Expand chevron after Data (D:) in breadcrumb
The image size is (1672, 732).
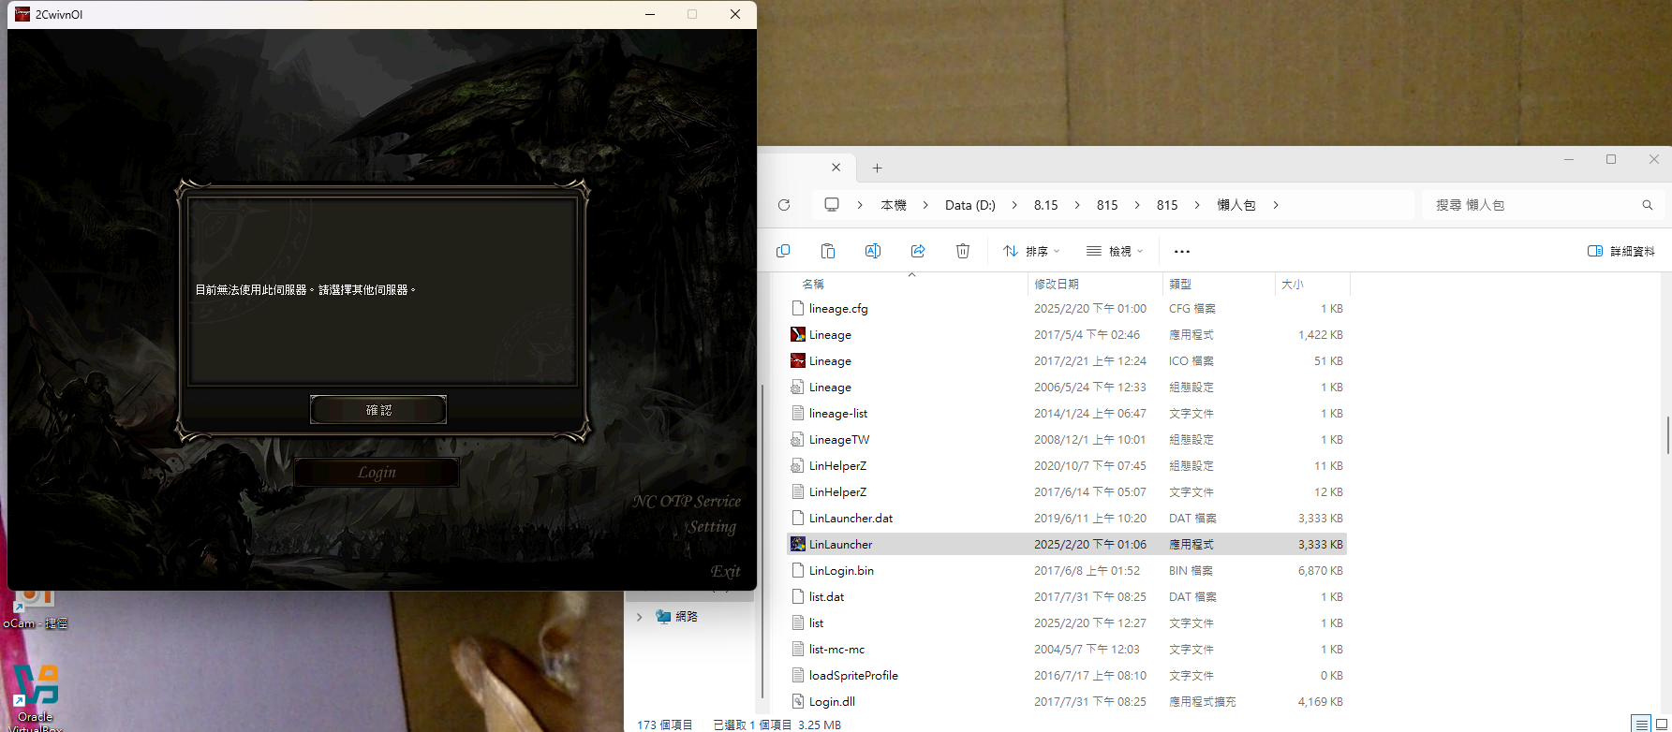click(1014, 205)
